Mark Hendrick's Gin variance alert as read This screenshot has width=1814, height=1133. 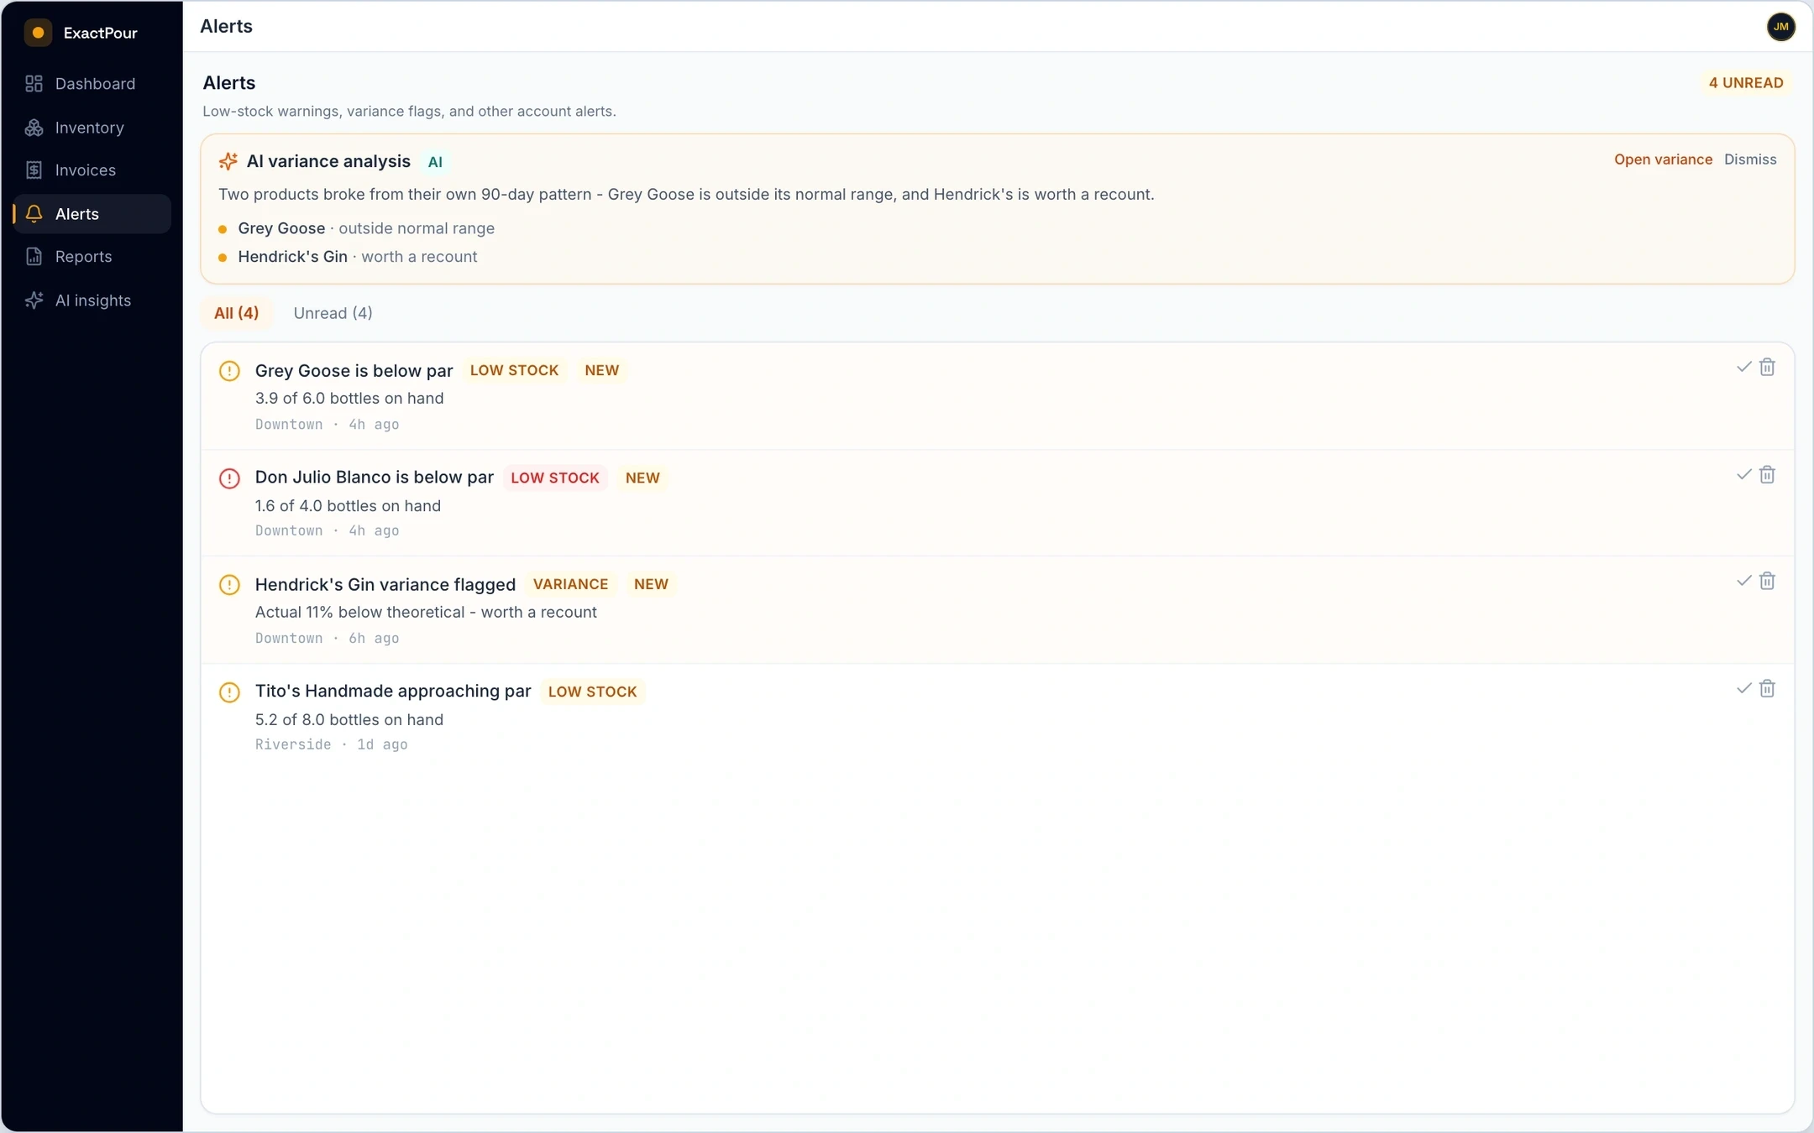pyautogui.click(x=1743, y=581)
